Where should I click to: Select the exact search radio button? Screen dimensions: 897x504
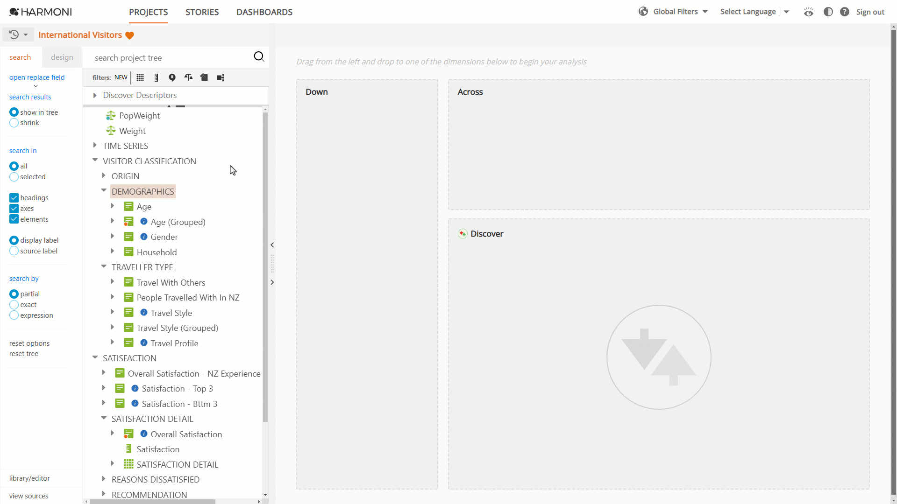(14, 305)
